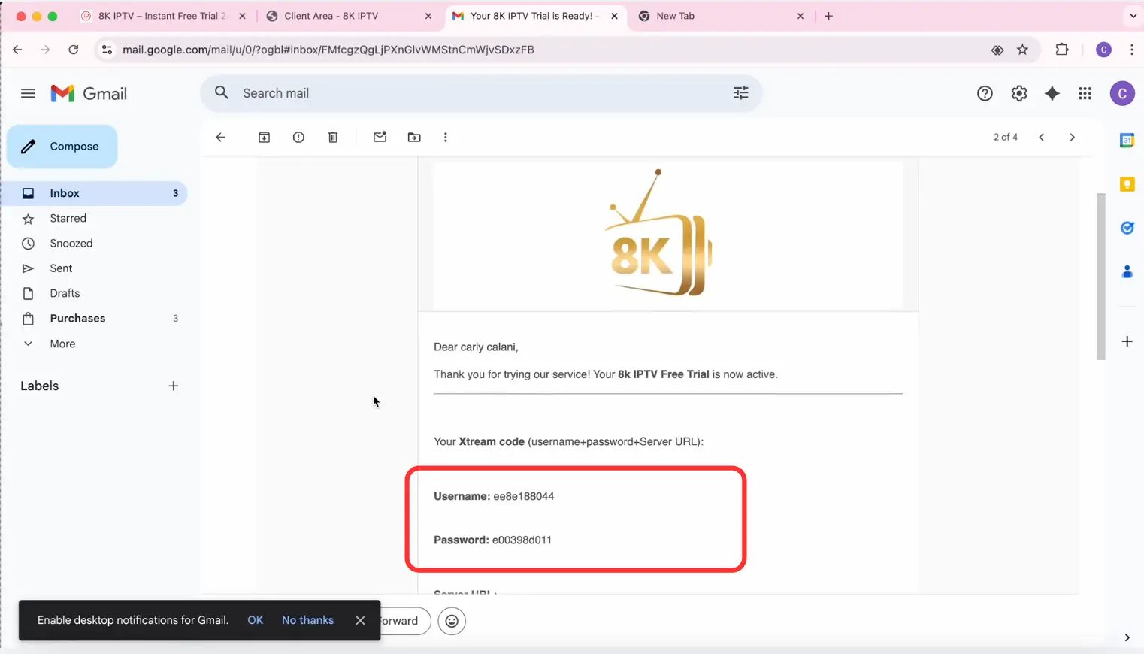Dismiss the notification banner X
Image resolution: width=1144 pixels, height=654 pixels.
[360, 620]
